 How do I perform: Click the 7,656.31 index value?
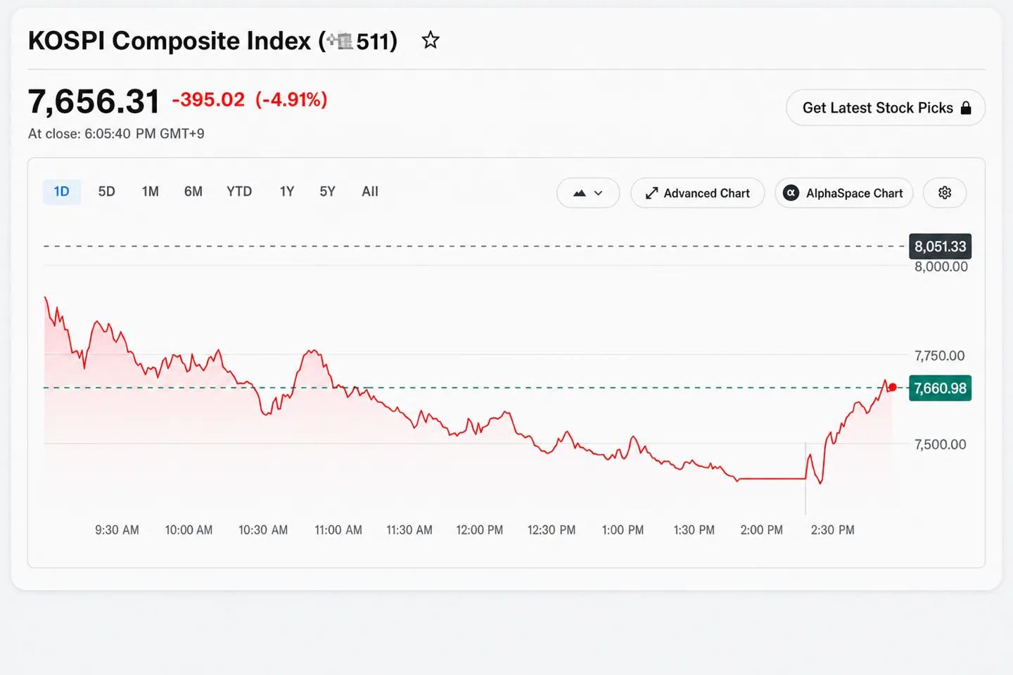[x=94, y=101]
